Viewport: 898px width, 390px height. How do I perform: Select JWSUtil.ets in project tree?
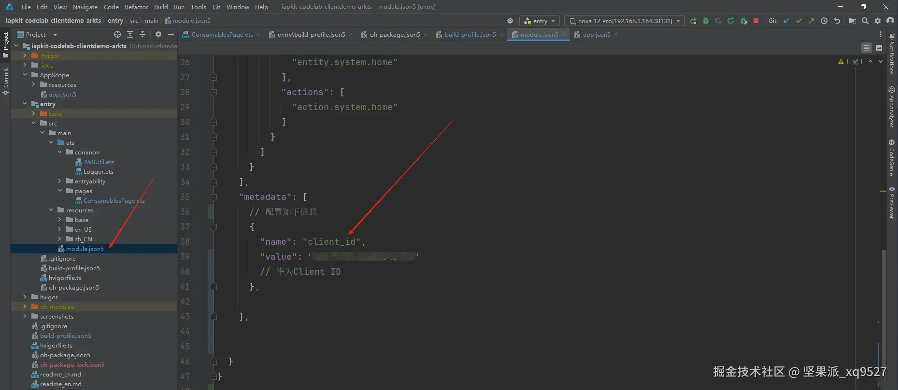(x=99, y=162)
